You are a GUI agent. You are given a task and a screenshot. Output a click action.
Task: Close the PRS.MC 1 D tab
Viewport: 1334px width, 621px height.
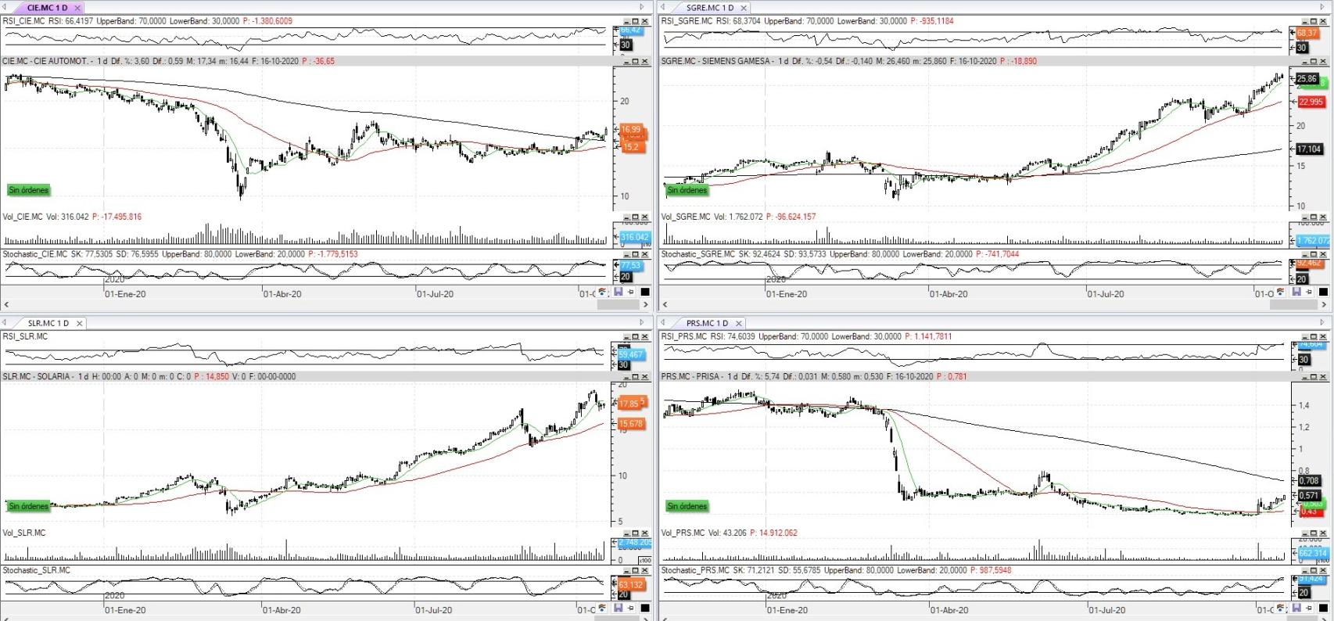(x=739, y=323)
